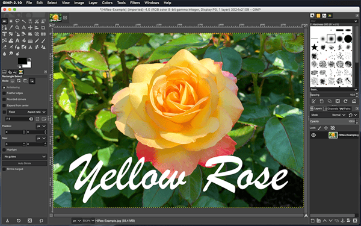
Task: Select the Dodge/Burn tool
Action: coord(17,54)
